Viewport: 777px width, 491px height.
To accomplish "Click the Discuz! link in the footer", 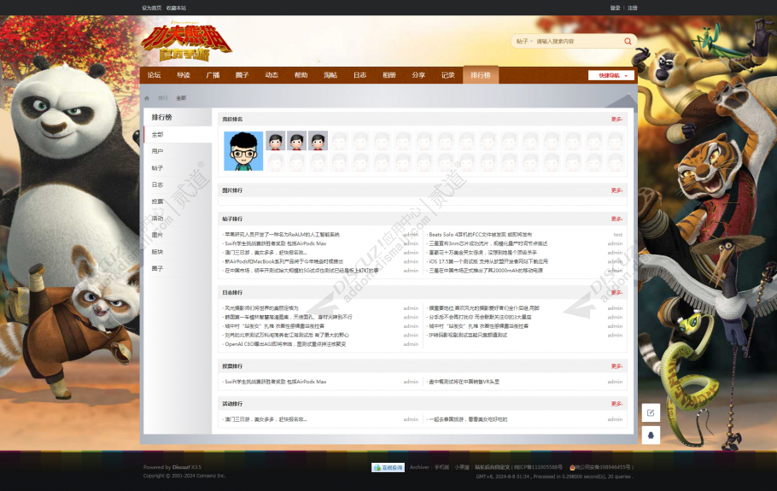I will pyautogui.click(x=181, y=467).
